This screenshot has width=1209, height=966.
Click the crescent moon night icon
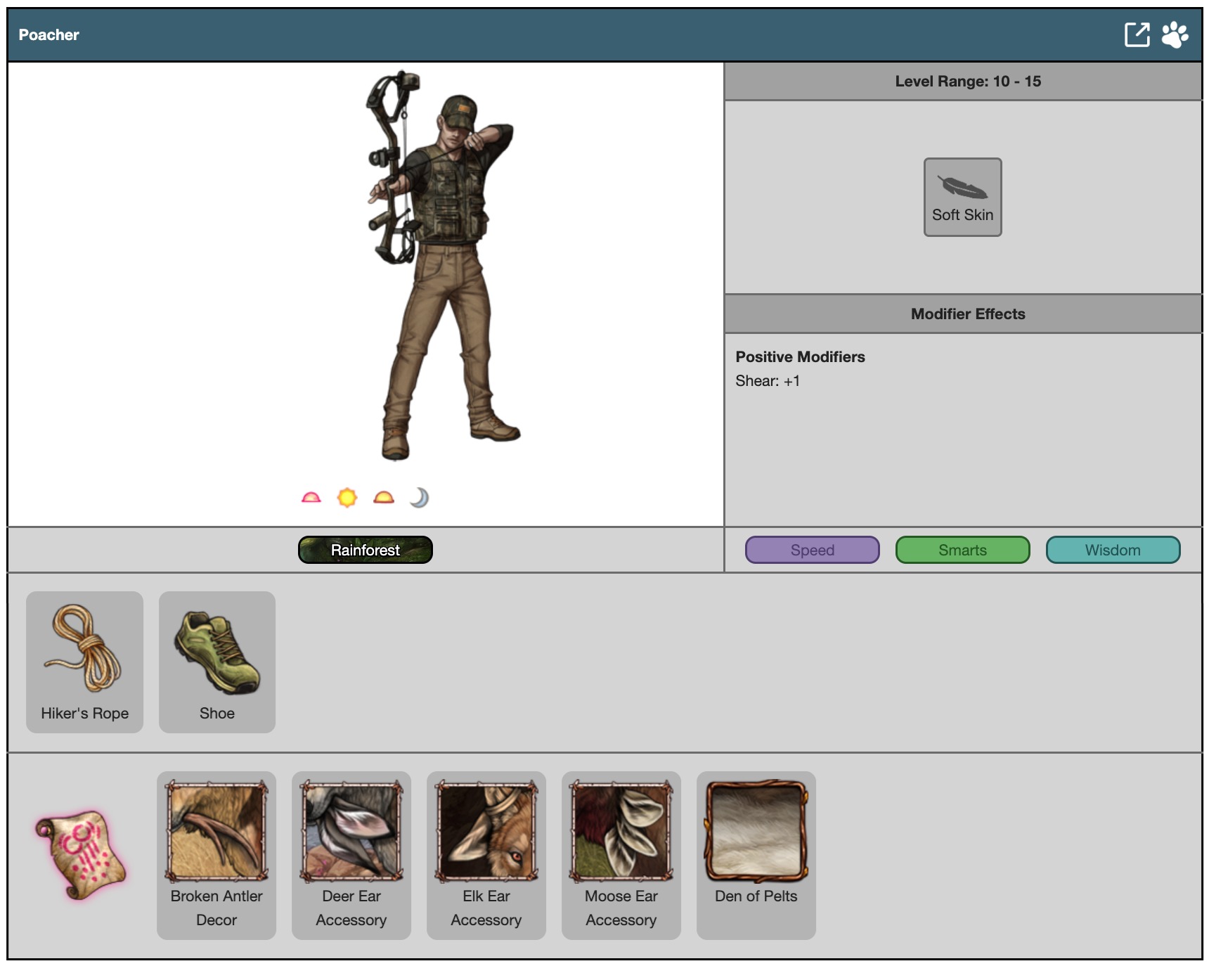point(420,498)
